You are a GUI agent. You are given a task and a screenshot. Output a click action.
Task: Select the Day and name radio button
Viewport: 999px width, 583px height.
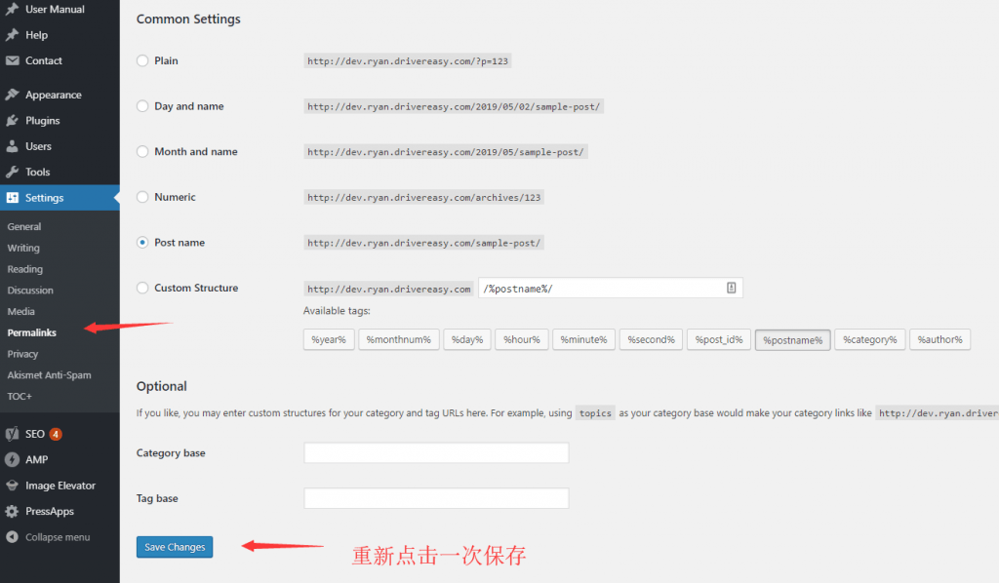tap(142, 105)
